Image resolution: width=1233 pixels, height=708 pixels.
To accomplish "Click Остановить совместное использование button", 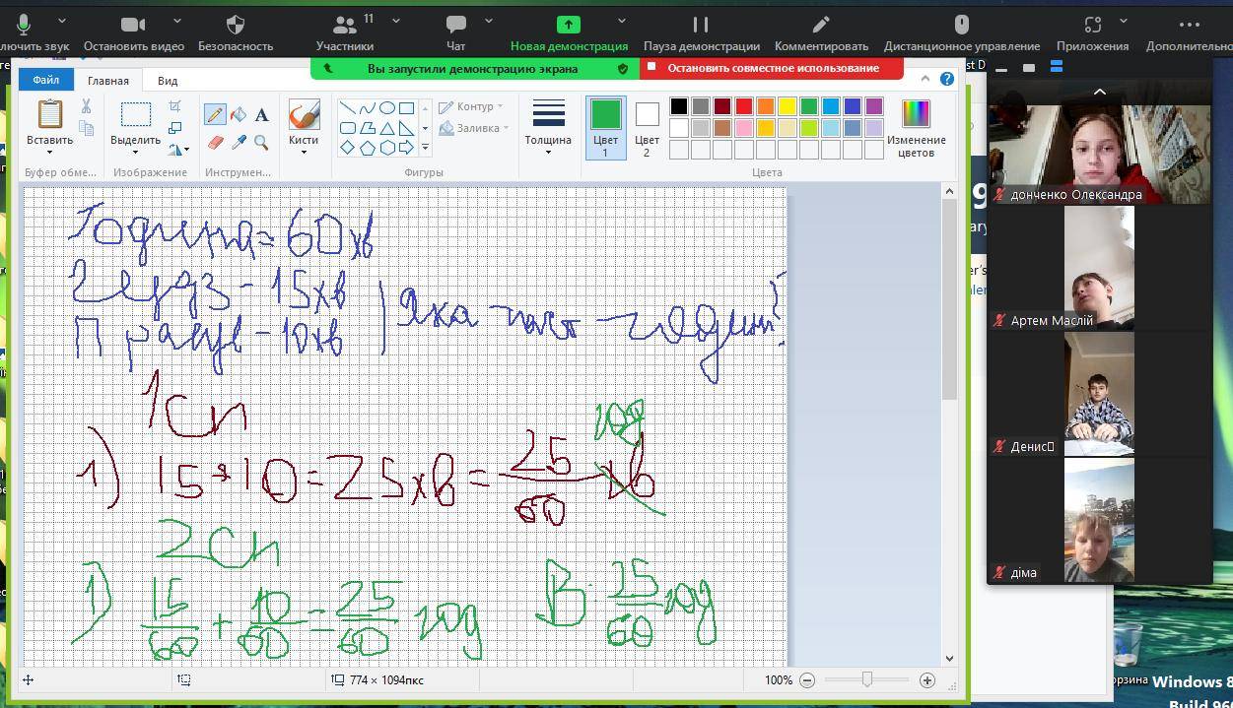I will point(772,68).
